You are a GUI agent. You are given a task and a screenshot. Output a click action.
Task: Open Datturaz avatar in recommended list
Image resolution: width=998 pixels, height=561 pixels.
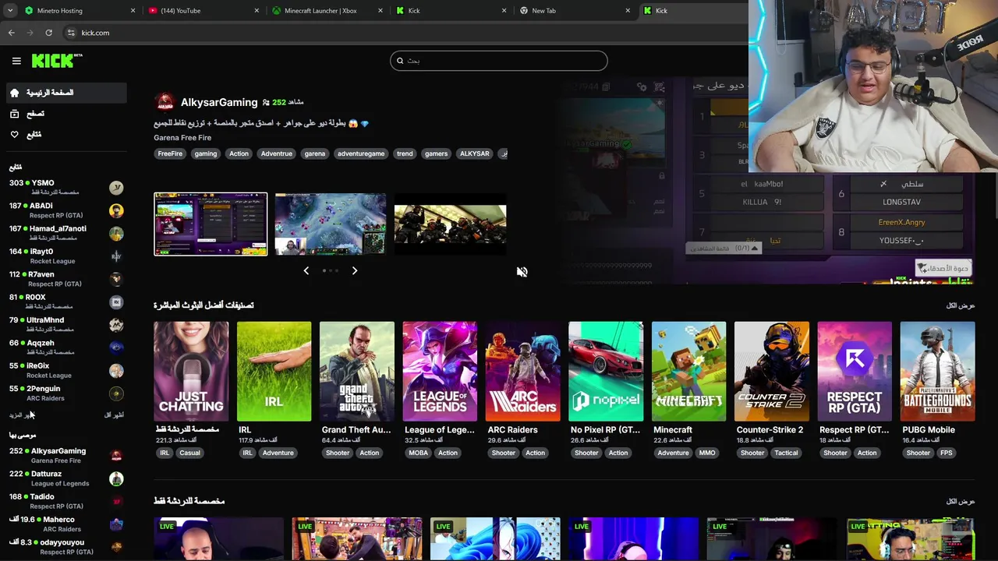116,478
